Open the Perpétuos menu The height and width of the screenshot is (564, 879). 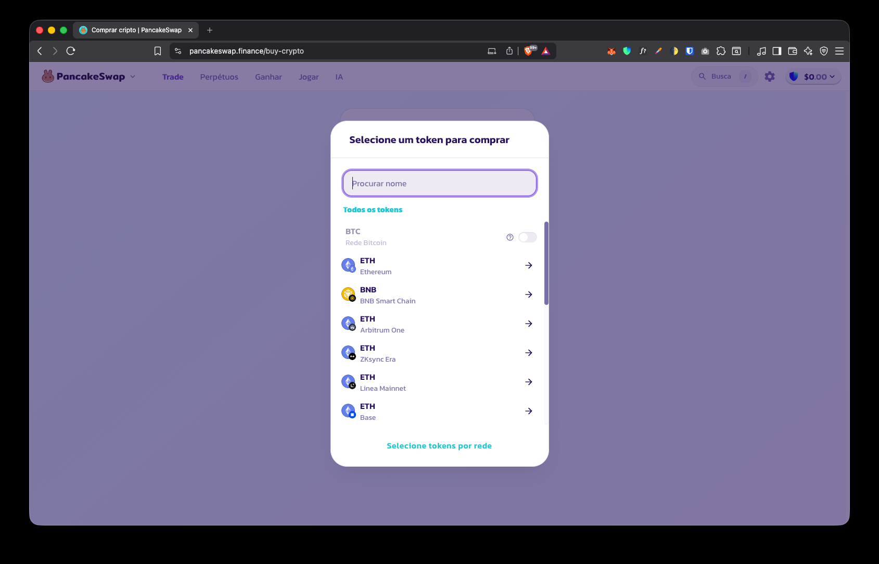219,77
